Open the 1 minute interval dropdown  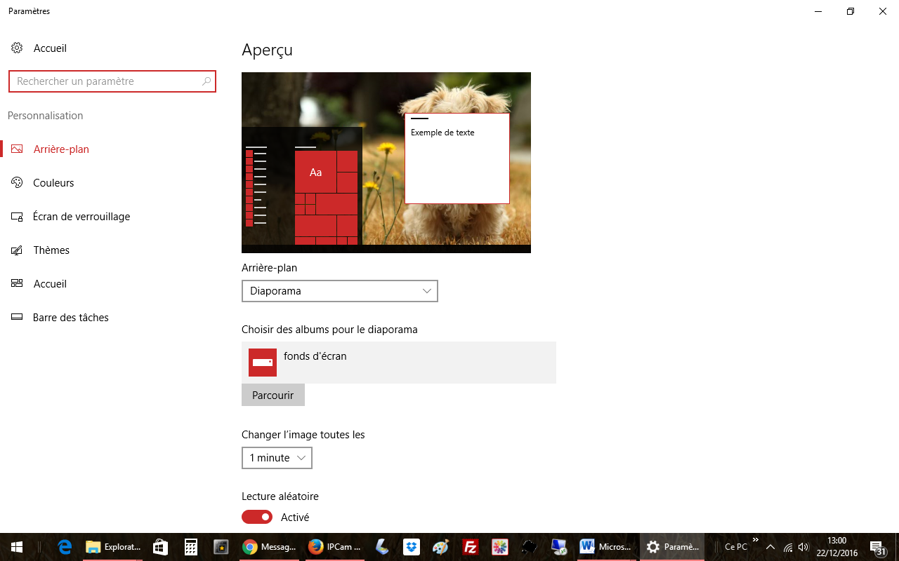277,458
